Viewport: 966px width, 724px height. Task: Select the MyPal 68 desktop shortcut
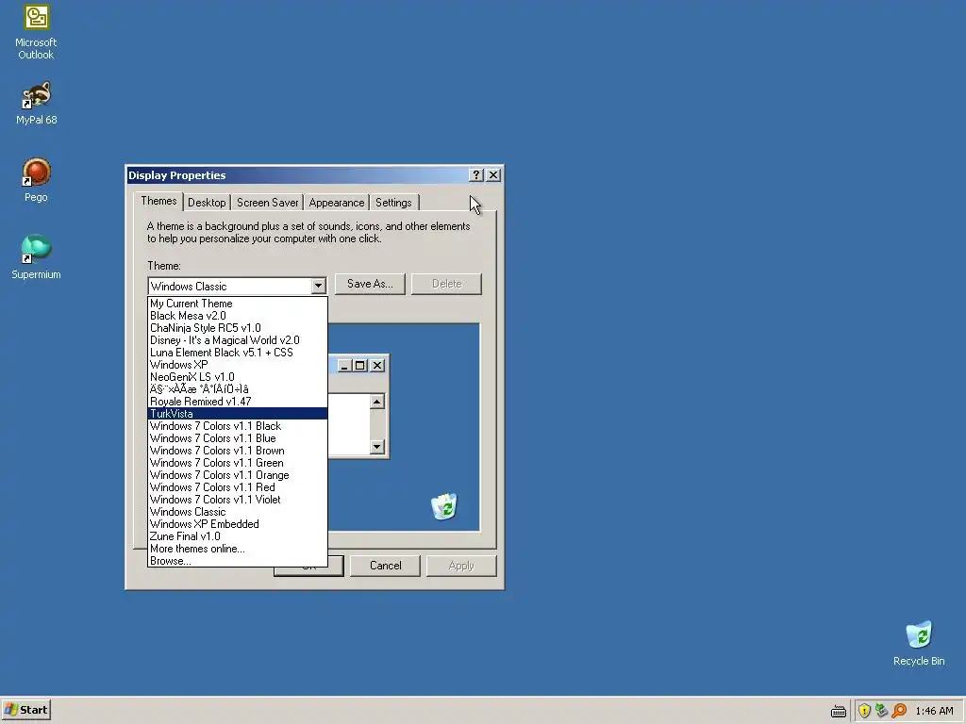point(37,103)
